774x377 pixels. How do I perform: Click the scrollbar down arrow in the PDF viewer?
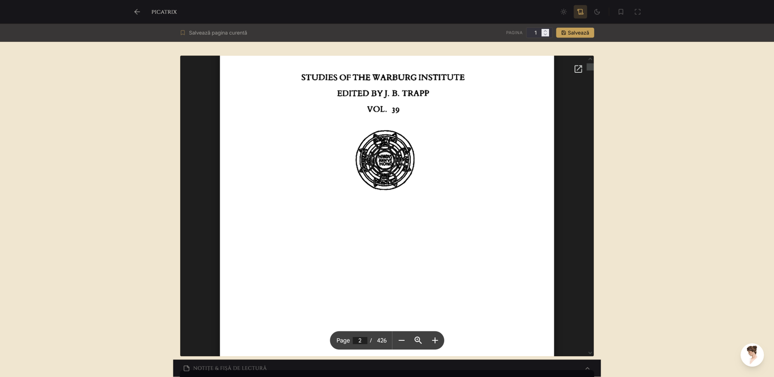tap(590, 353)
